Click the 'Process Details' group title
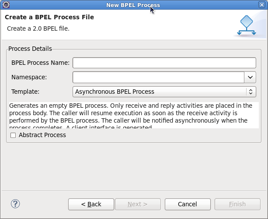 coord(30,49)
